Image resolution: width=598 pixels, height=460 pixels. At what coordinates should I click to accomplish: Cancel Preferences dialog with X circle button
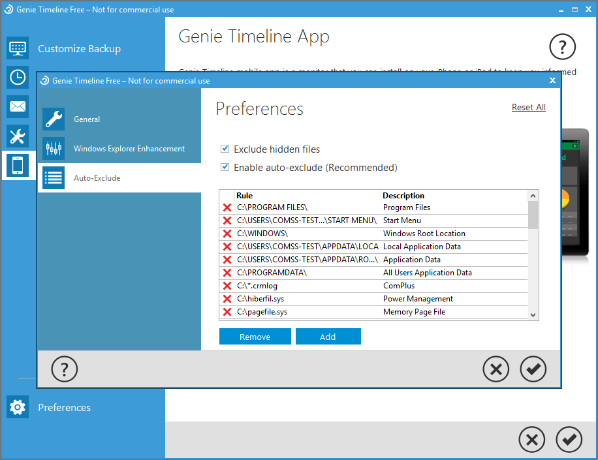[496, 369]
